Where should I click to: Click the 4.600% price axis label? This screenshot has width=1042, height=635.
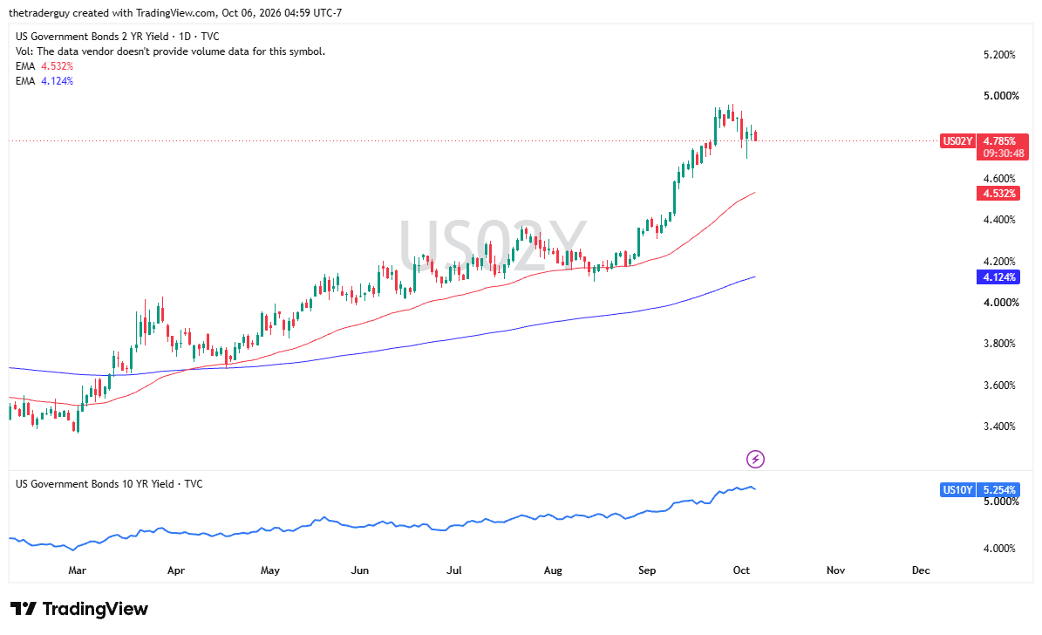coord(999,178)
